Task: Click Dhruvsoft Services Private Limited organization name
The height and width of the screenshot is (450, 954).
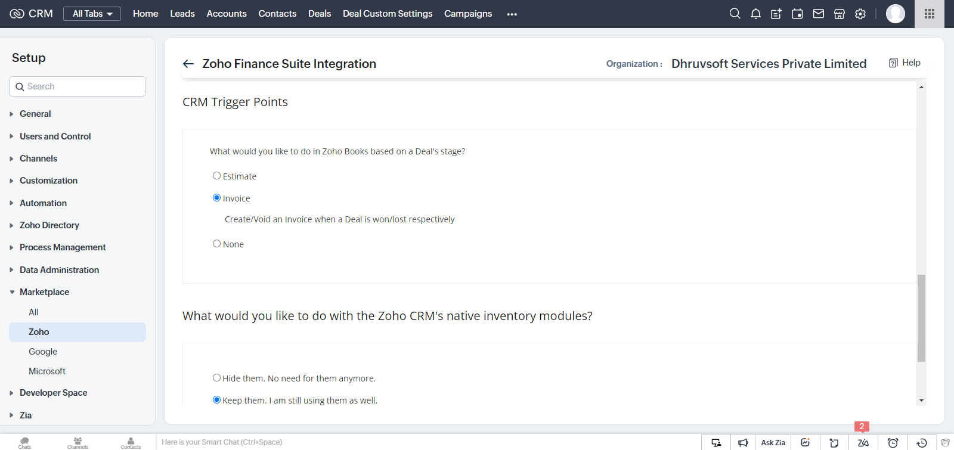Action: tap(769, 64)
